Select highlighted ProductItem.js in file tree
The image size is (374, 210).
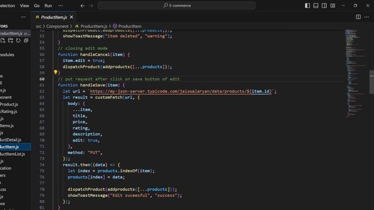click(15, 147)
